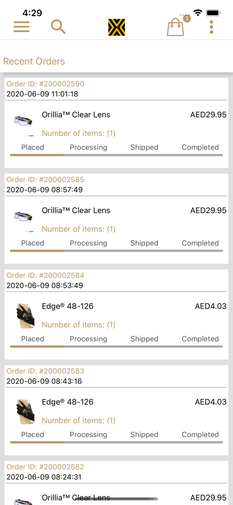This screenshot has width=233, height=505.
Task: Tap the cart badge showing 1
Action: pyautogui.click(x=187, y=19)
